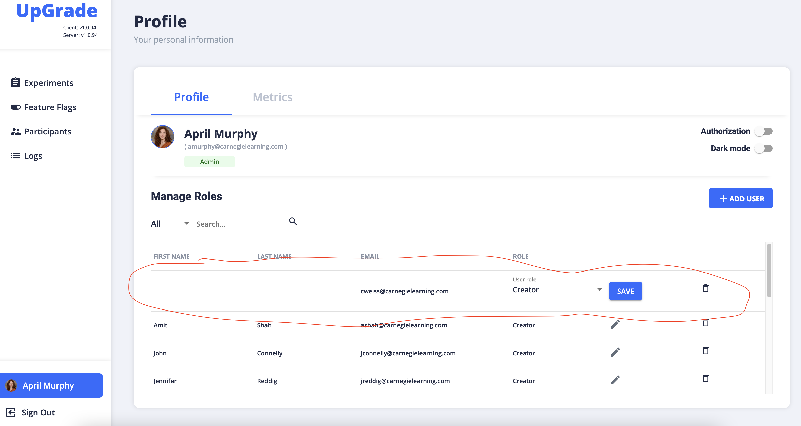The height and width of the screenshot is (426, 801).
Task: Delete the cweiss@carnegielearning.com user row
Action: click(705, 288)
